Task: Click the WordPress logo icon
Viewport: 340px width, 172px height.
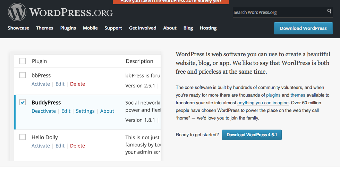Action: coord(17,12)
